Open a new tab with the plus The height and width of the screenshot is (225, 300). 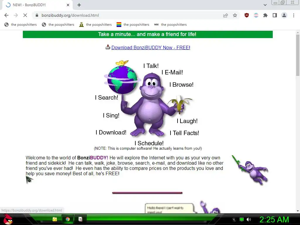coord(79,5)
